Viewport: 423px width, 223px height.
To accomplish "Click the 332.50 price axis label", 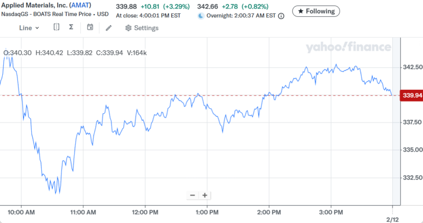I will point(412,178).
